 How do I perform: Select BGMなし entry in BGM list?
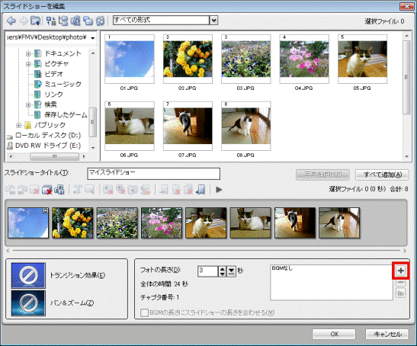point(282,268)
